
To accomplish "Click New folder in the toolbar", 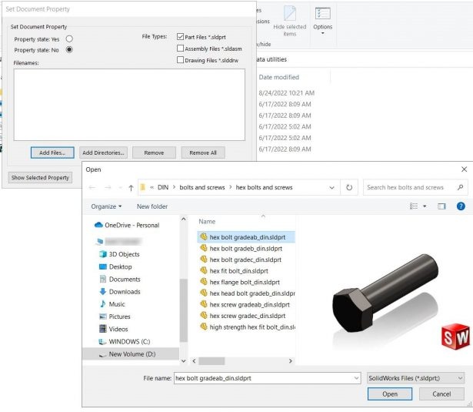I will point(152,206).
